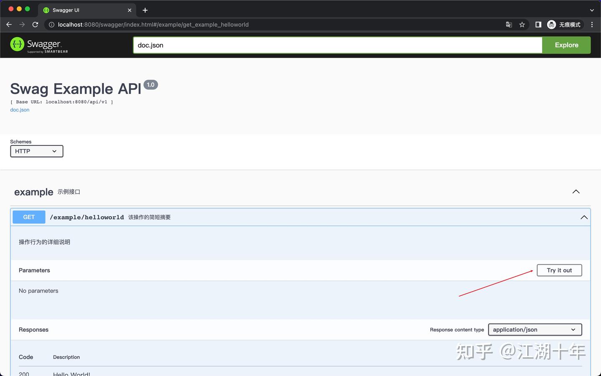The height and width of the screenshot is (376, 601).
Task: Open the Response content type dropdown
Action: pyautogui.click(x=535, y=330)
